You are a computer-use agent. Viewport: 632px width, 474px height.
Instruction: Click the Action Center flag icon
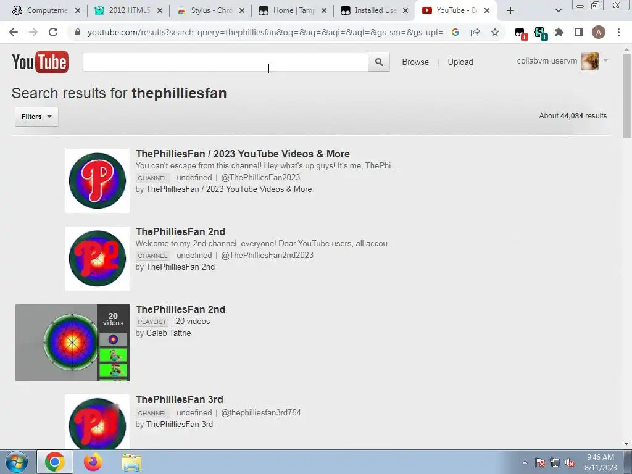[540, 462]
